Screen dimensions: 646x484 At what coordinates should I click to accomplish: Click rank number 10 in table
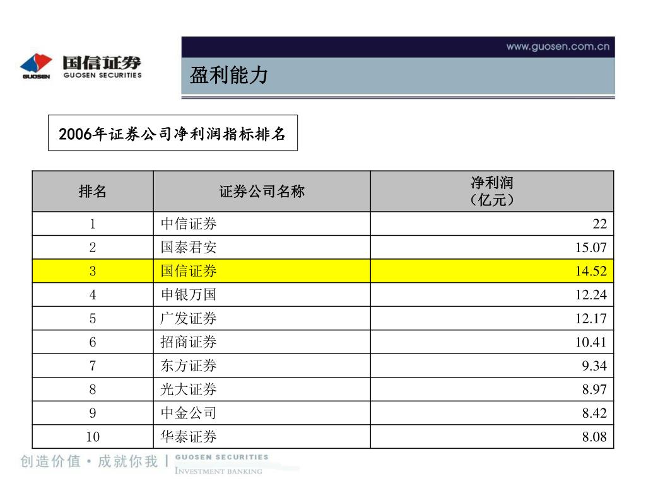[93, 437]
